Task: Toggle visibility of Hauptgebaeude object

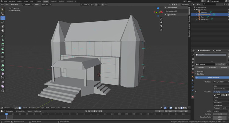Action: click(228, 14)
